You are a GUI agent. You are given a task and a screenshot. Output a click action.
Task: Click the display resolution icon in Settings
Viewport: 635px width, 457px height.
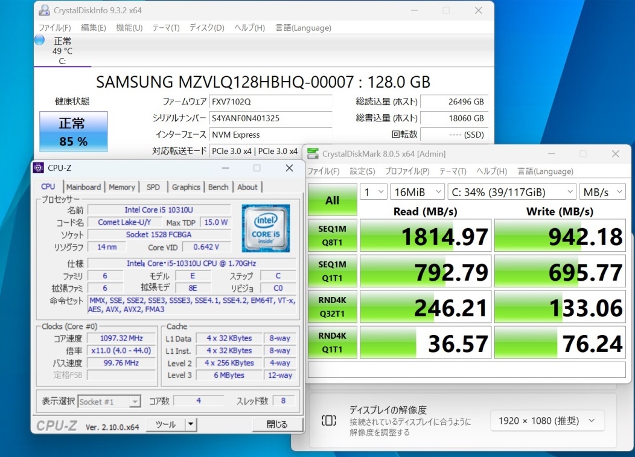point(328,421)
